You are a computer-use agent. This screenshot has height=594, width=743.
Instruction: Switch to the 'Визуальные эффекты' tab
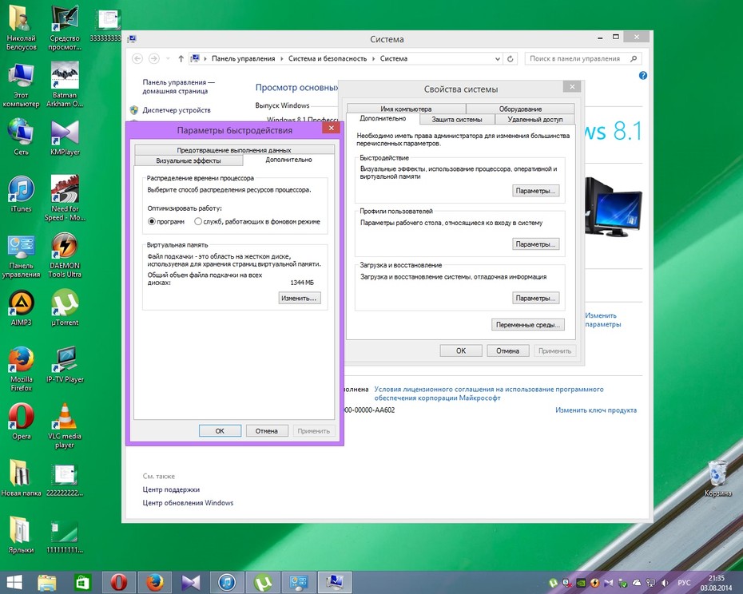(x=189, y=160)
